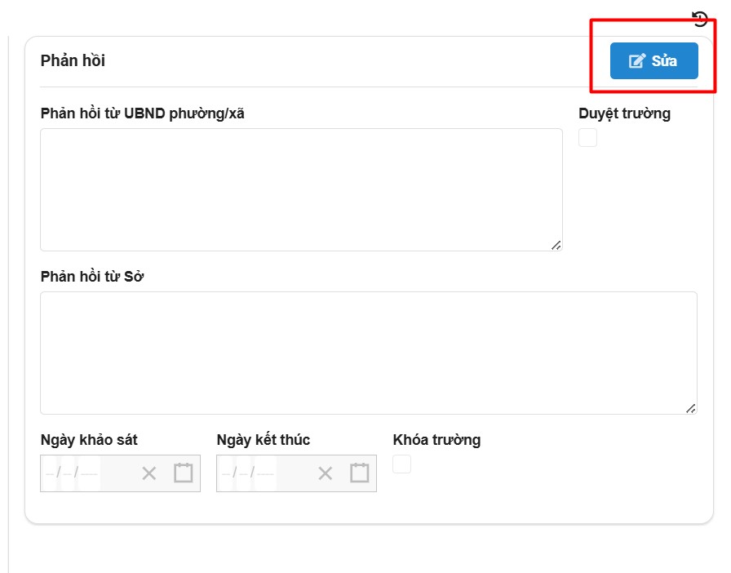Screen dimensions: 731x573
Task: Toggle the Khóa trường checkbox
Action: 401,464
